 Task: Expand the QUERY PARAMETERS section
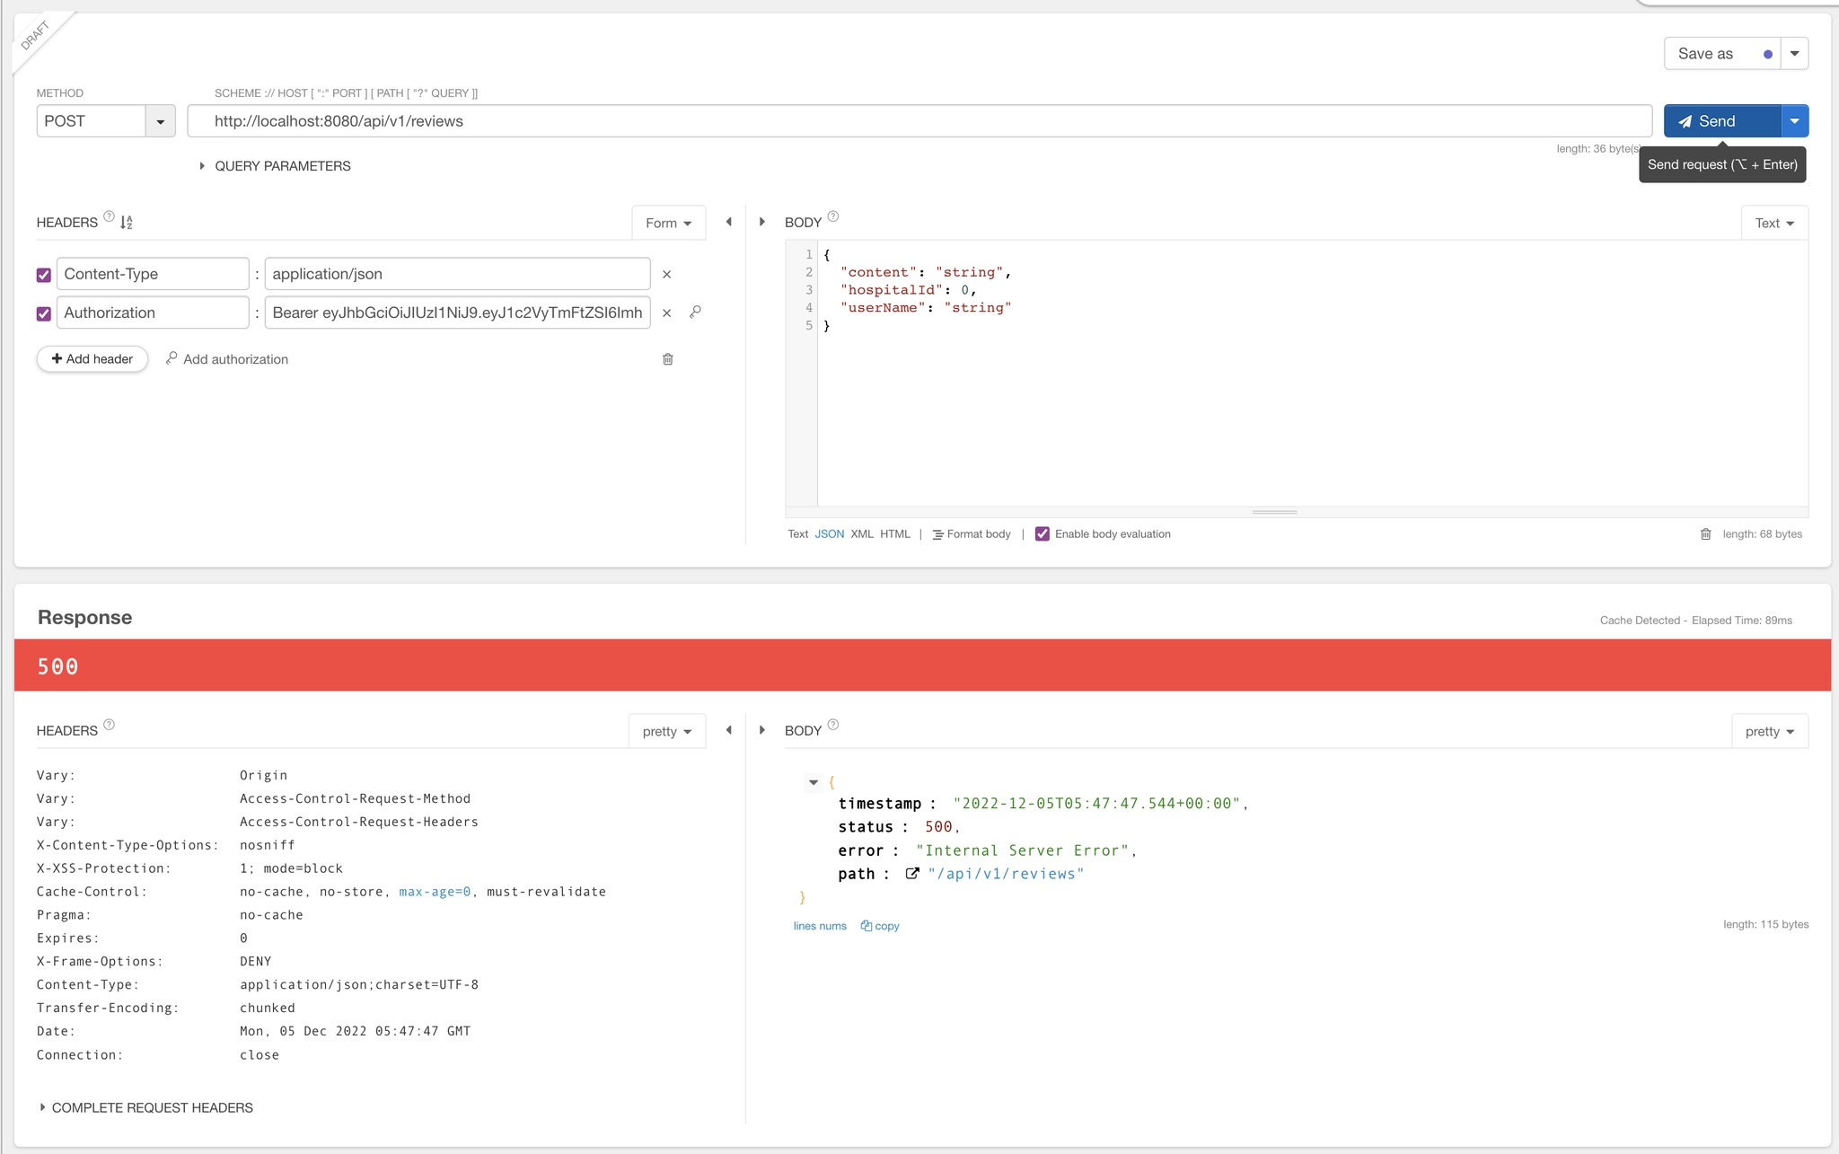tap(274, 166)
